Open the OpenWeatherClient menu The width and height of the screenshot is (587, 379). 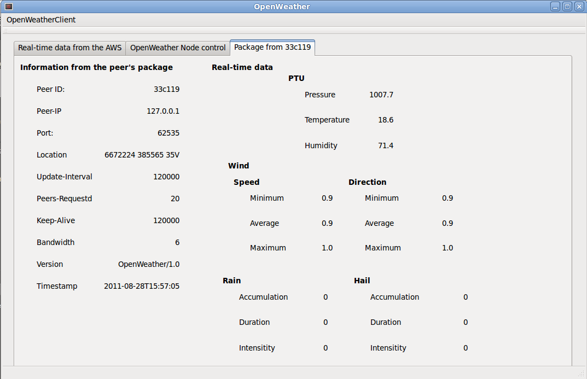point(41,20)
